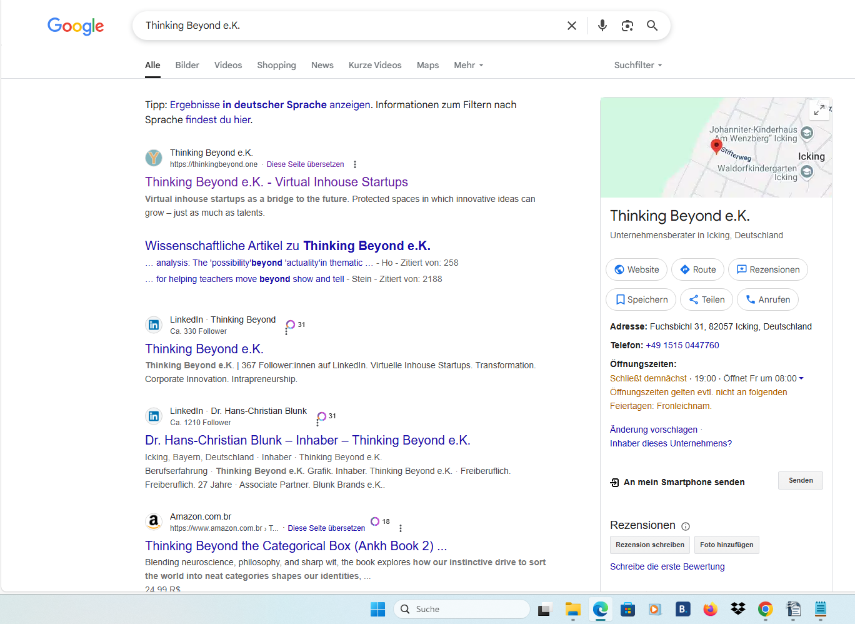Click 'findest du hier' link

click(218, 119)
